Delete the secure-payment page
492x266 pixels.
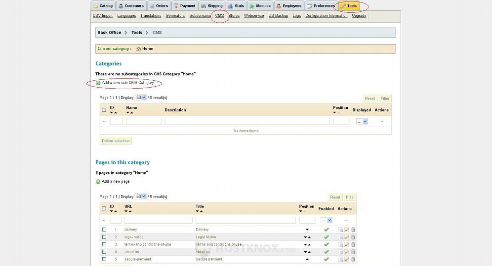353,259
